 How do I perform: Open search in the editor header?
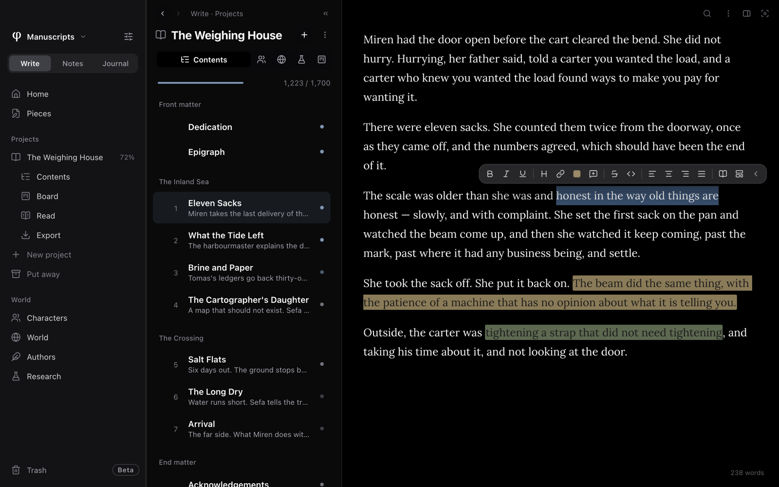[x=707, y=14]
